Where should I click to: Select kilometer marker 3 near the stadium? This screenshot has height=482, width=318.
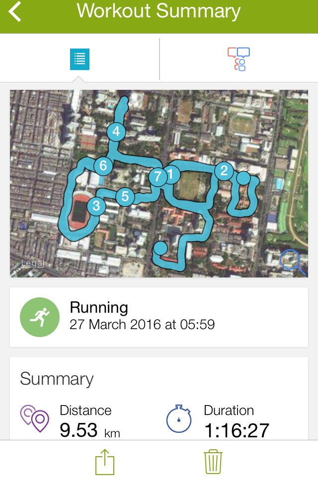96,206
